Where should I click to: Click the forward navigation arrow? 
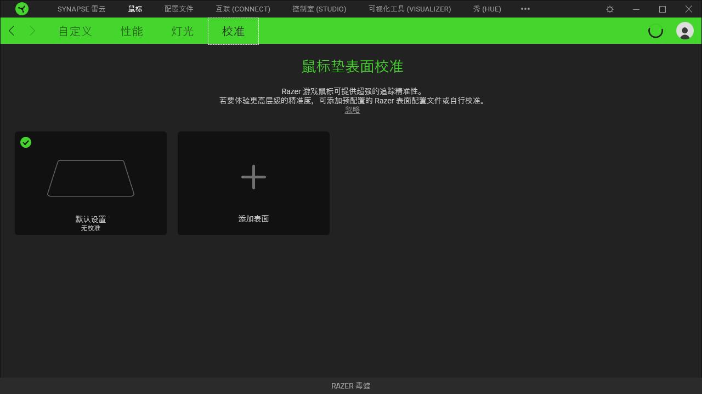pyautogui.click(x=31, y=31)
